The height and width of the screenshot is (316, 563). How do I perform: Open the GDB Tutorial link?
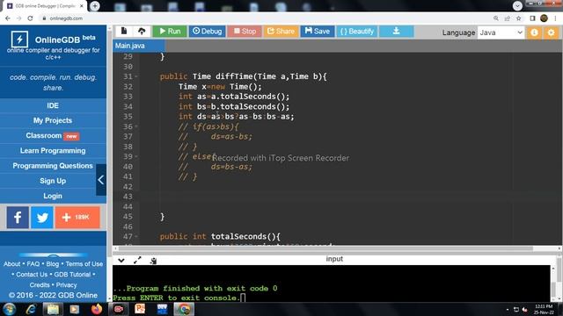click(72, 275)
